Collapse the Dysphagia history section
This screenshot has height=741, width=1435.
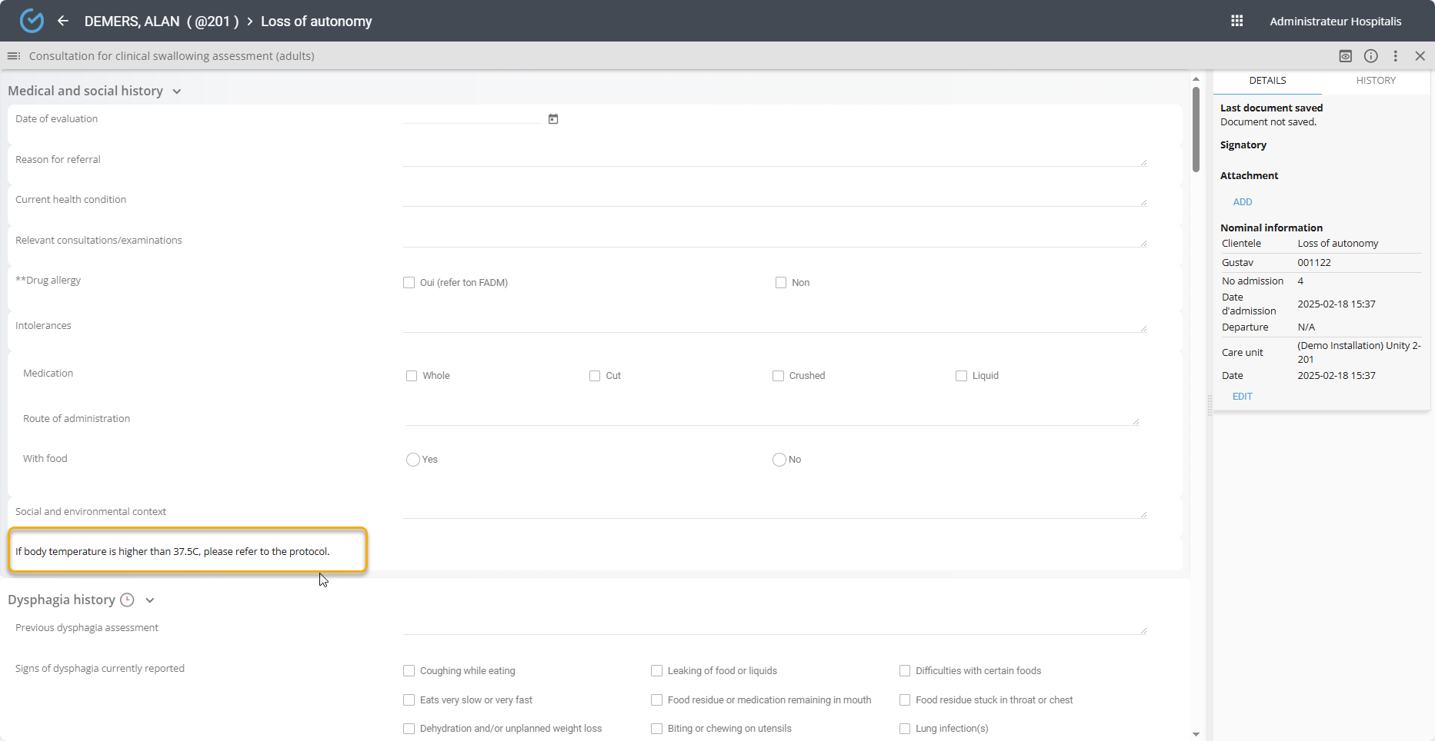coord(150,600)
